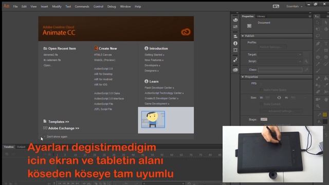
Task: Check the Don't show again box
Action: pyautogui.click(x=44, y=137)
